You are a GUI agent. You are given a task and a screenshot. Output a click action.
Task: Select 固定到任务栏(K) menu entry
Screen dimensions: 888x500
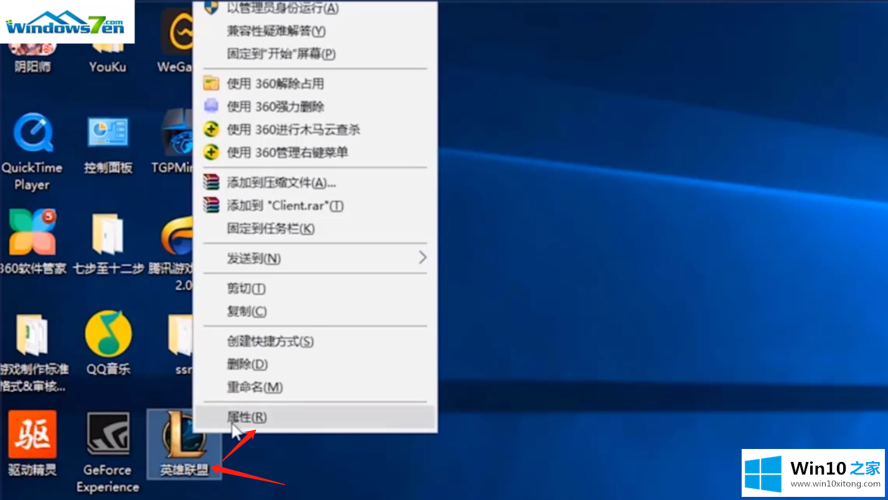(x=315, y=228)
